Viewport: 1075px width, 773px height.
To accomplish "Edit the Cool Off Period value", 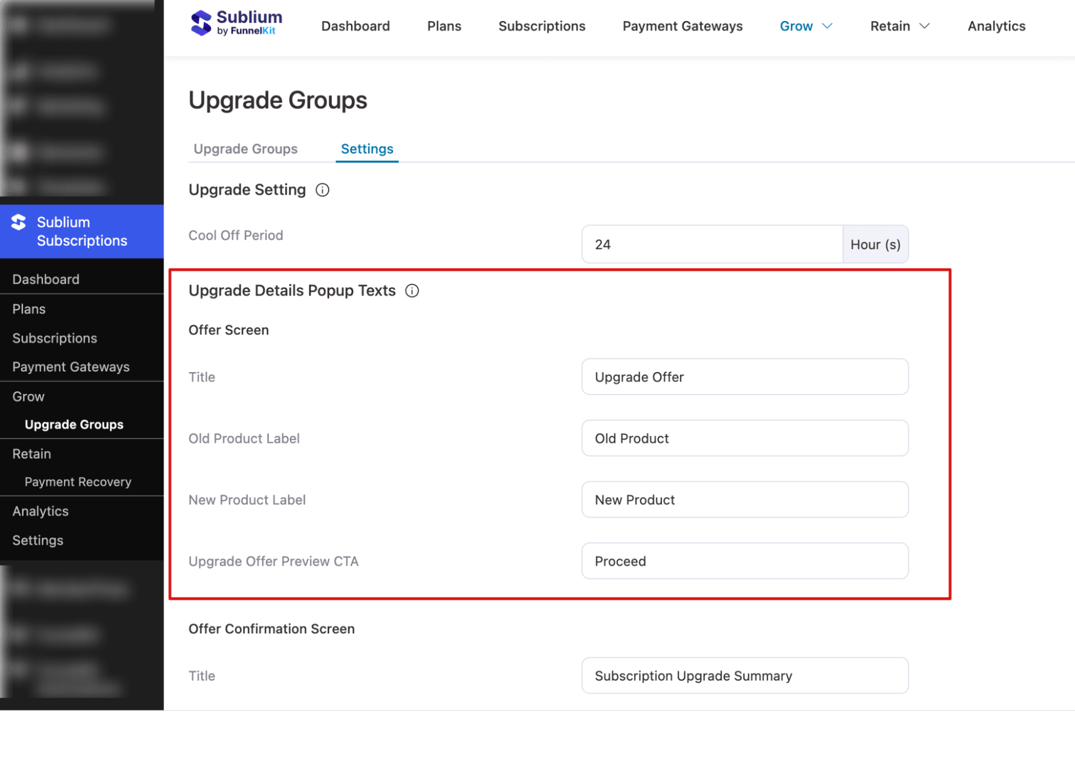I will coord(710,244).
